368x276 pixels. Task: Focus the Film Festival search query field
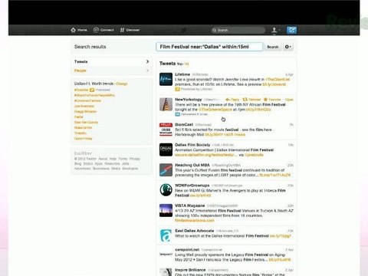coord(209,47)
